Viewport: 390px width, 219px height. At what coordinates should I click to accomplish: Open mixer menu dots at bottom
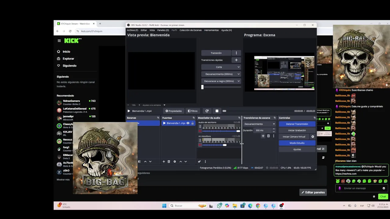205,162
